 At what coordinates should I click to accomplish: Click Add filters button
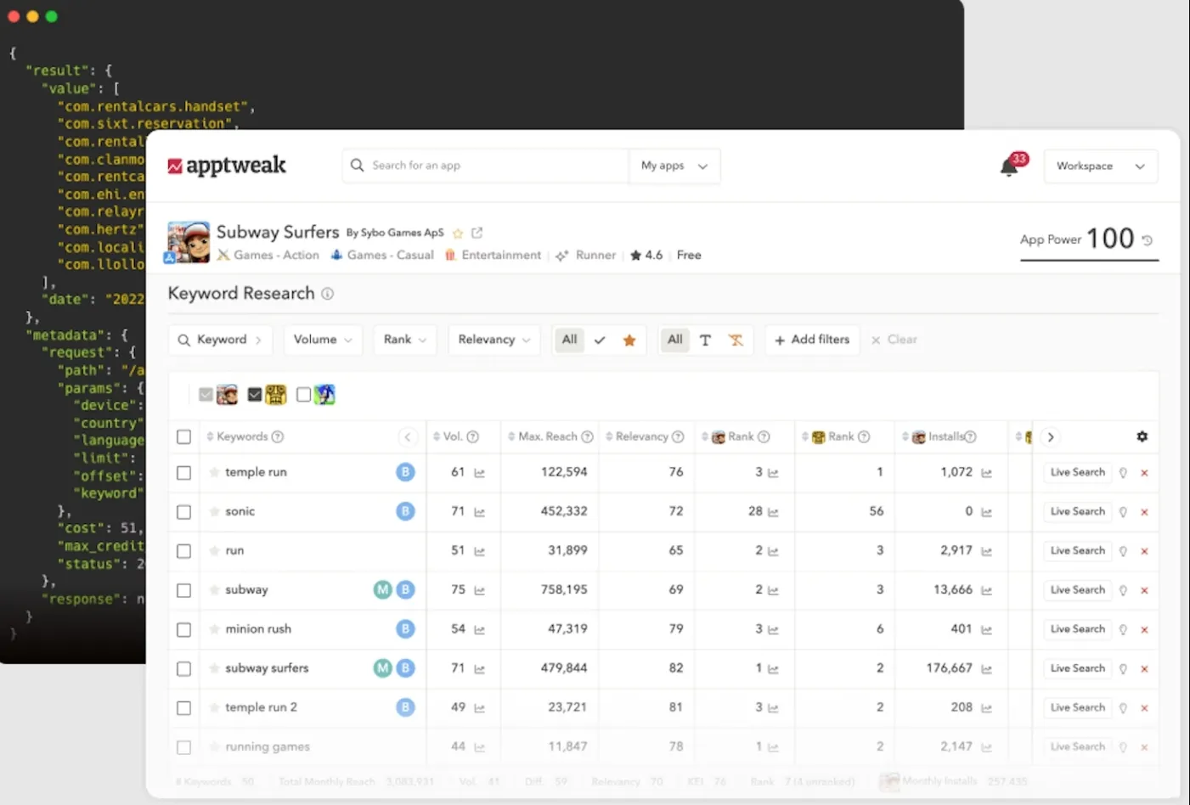click(x=812, y=340)
